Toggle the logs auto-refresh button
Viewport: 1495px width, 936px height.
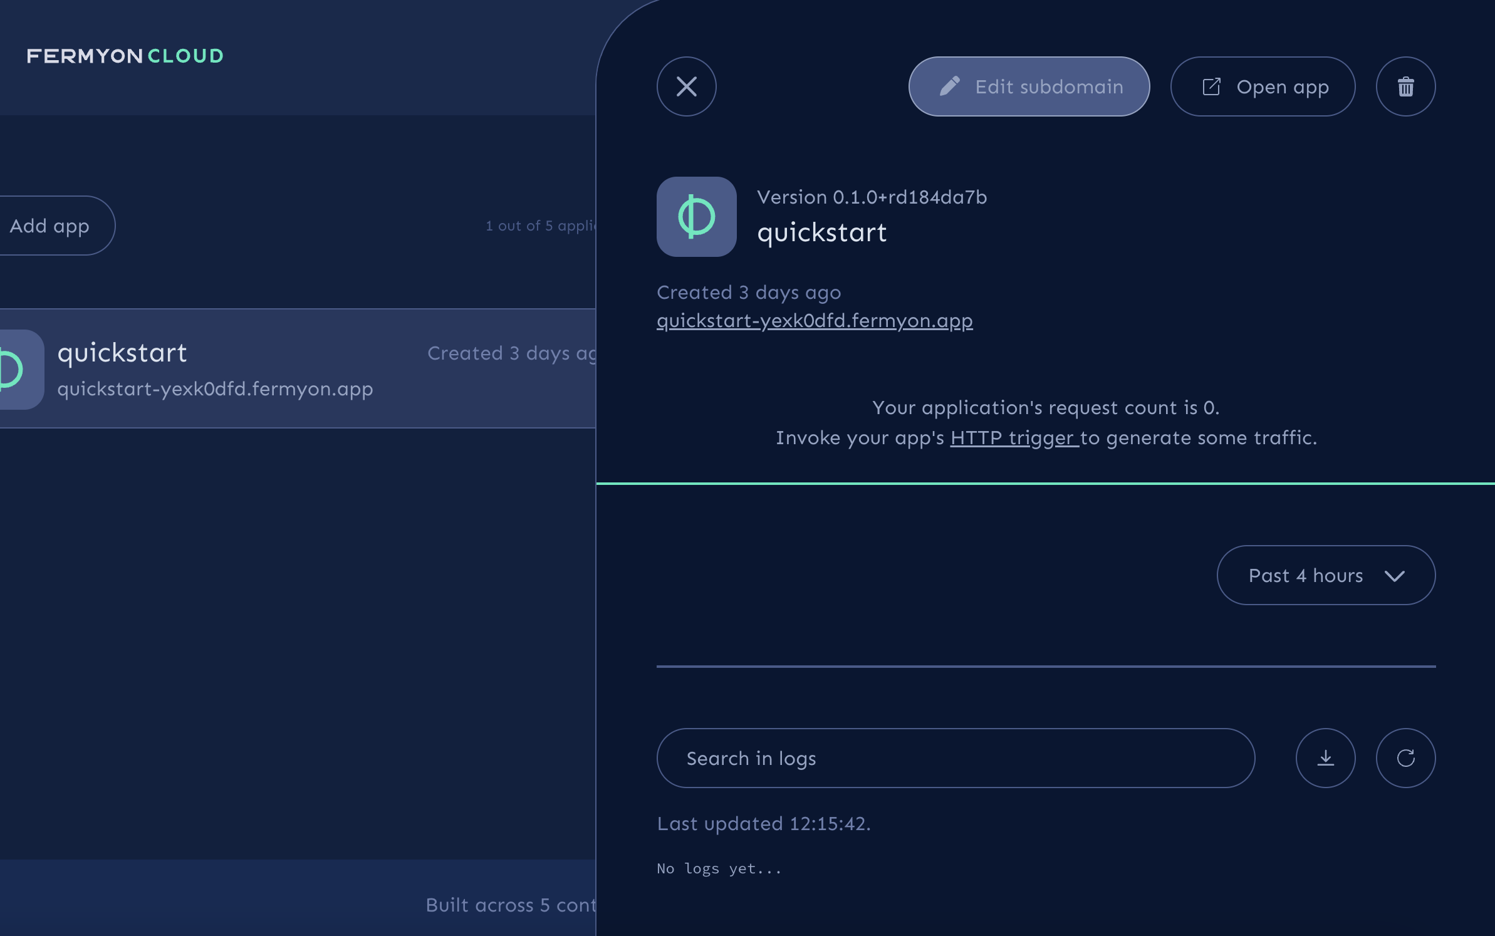coord(1405,757)
